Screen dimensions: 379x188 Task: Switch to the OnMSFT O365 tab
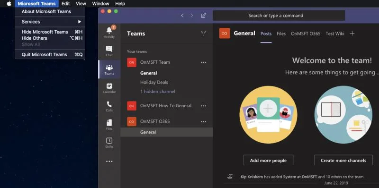(x=306, y=34)
